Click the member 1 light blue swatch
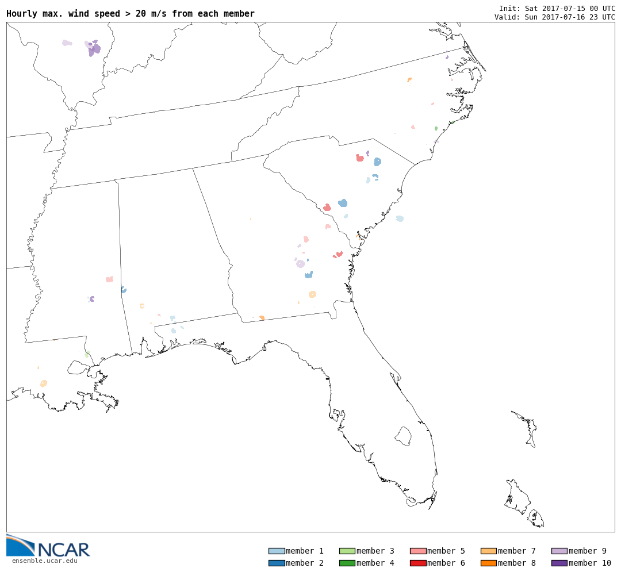This screenshot has width=621, height=568. (277, 551)
